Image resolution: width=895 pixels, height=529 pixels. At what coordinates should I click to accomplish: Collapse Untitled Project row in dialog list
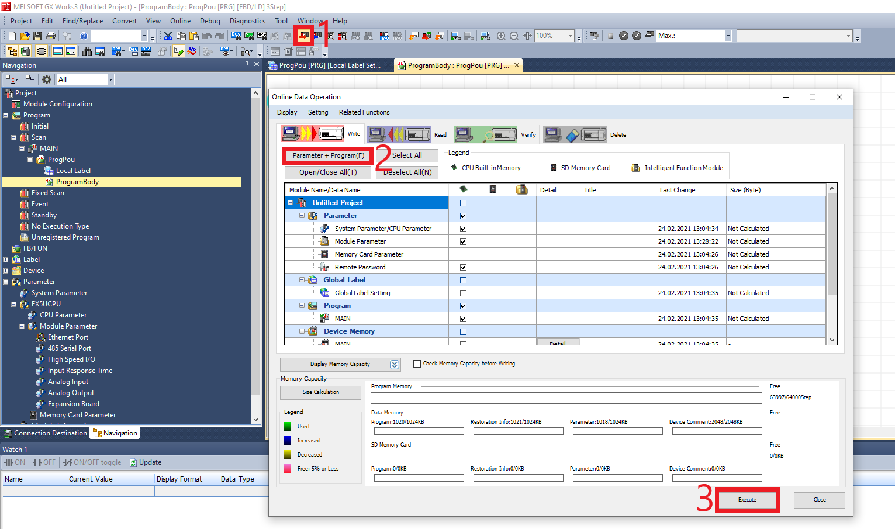291,203
